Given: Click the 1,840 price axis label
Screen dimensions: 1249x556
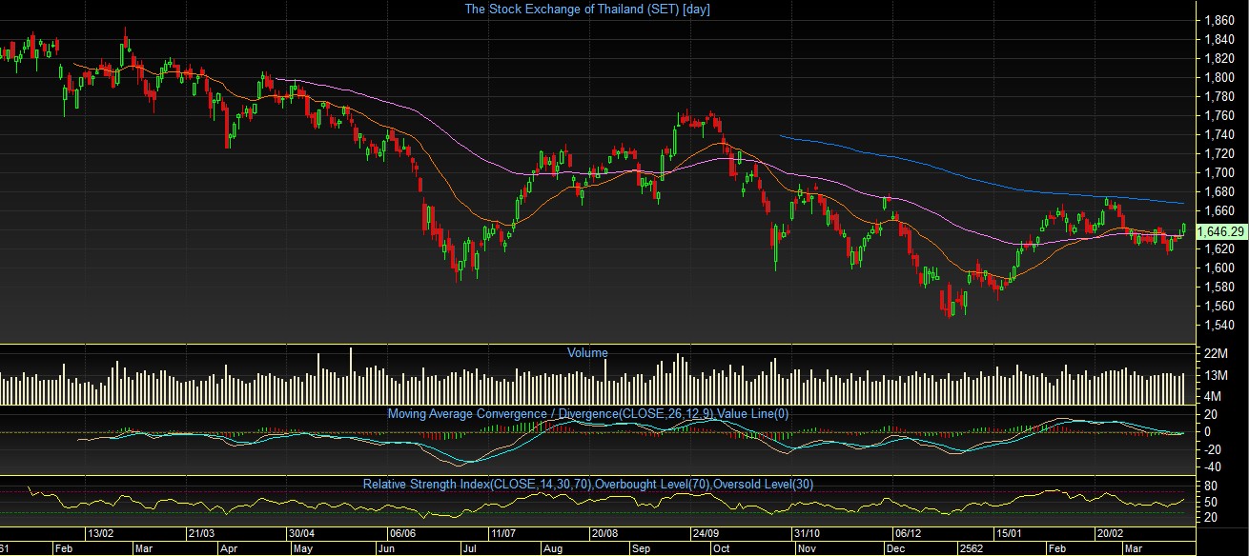Looking at the screenshot, I should point(1219,39).
